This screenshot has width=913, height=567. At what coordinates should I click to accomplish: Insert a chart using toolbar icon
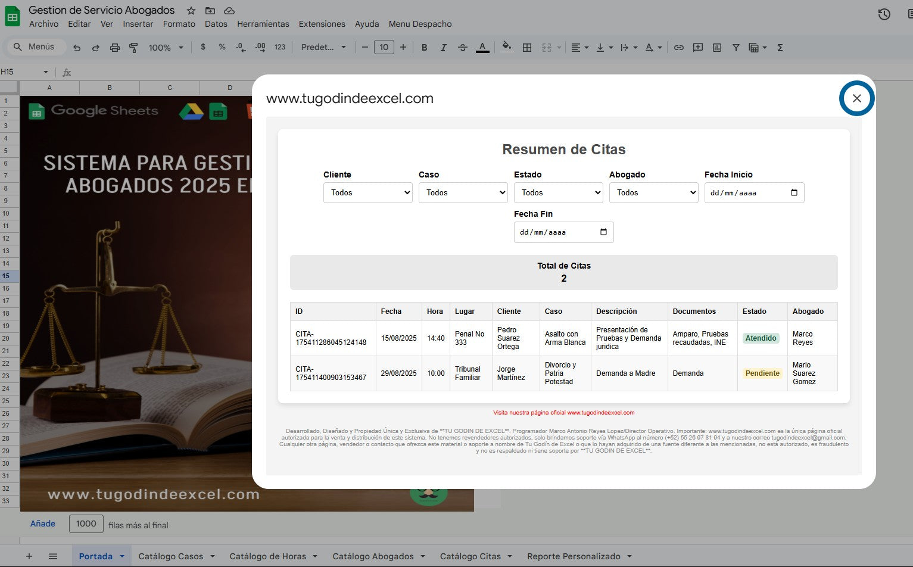717,48
